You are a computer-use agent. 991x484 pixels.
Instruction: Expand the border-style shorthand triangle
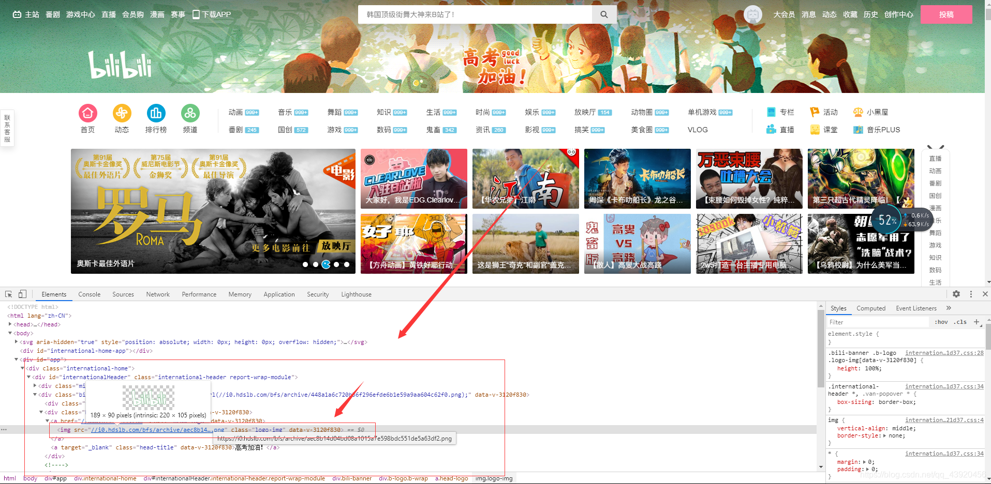click(x=884, y=436)
